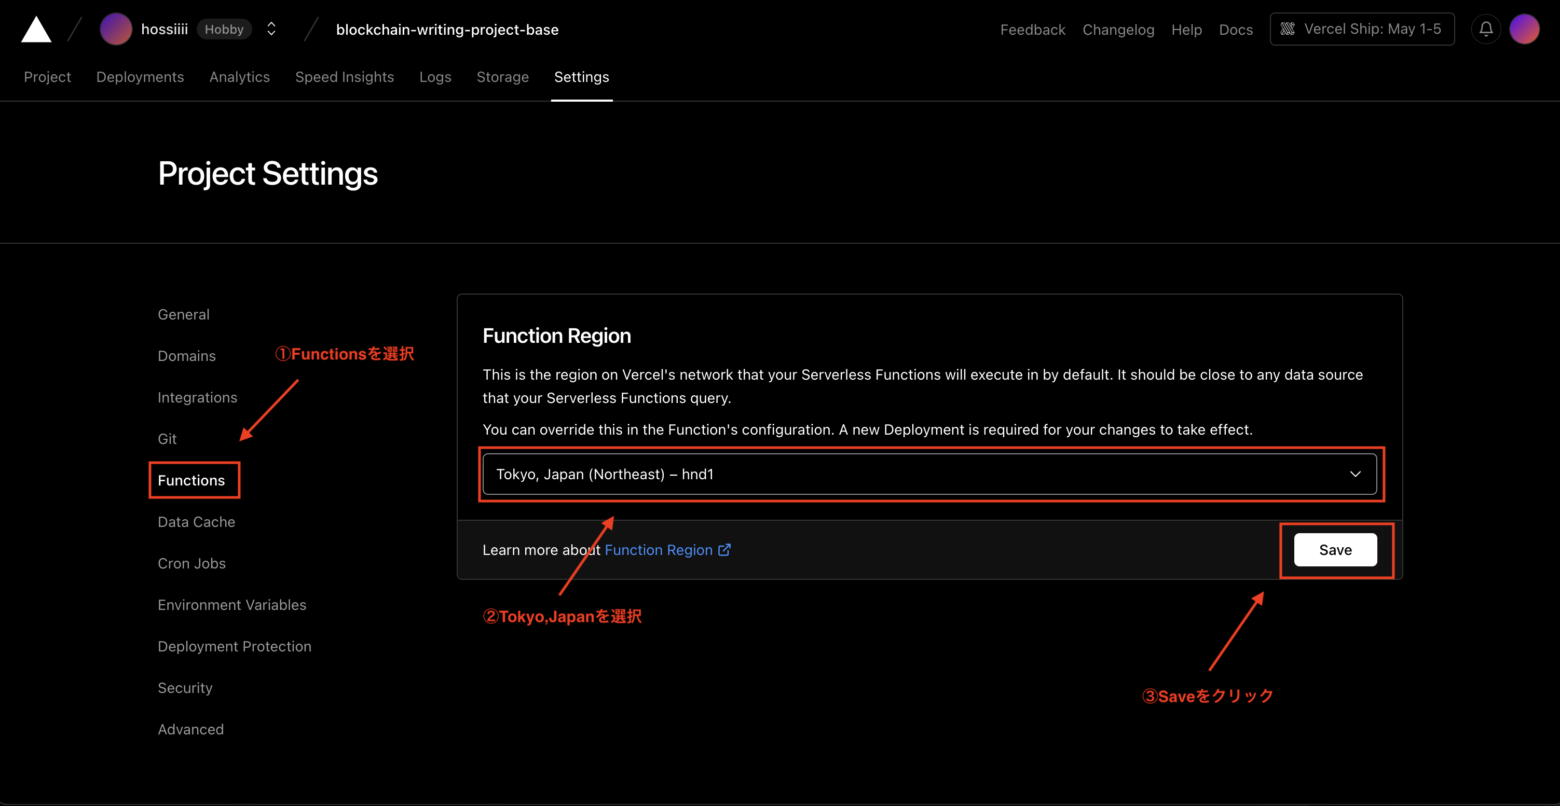Click the Vercel triangle logo

tap(36, 30)
